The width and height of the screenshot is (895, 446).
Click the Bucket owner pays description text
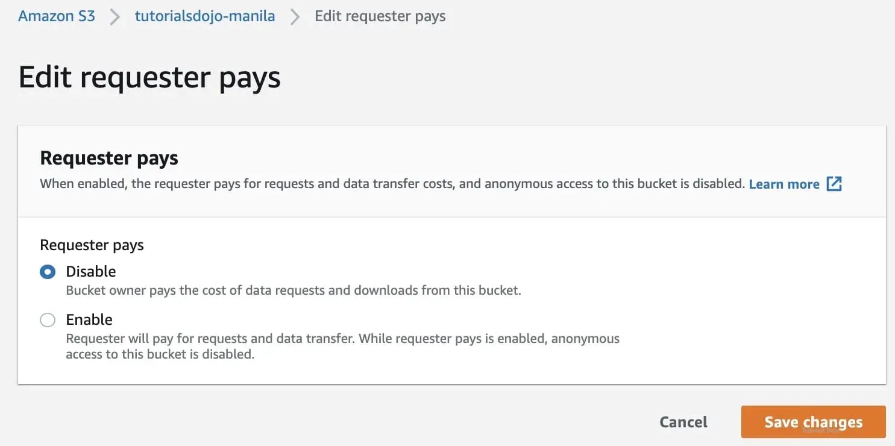click(x=293, y=290)
